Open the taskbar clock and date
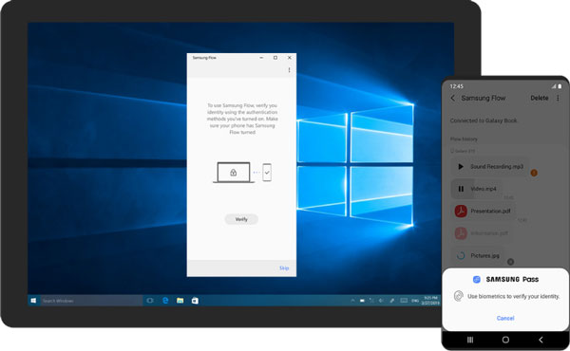This screenshot has height=351, width=570. point(430,301)
